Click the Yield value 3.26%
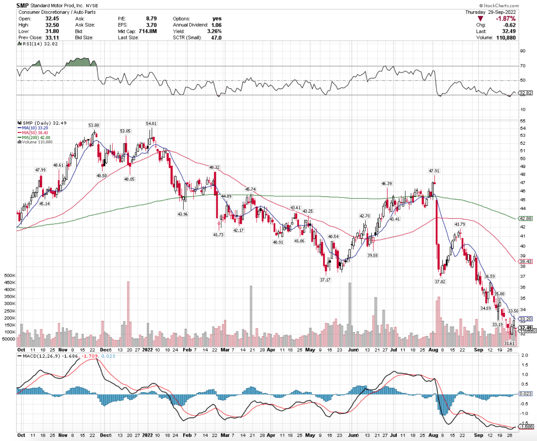Viewport: 537px width, 441px height. click(214, 31)
